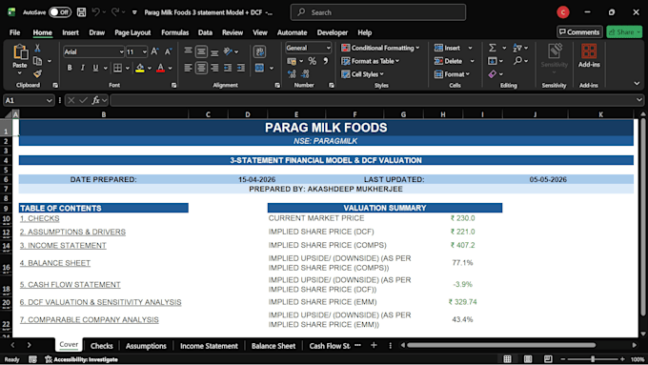Click the Paste clipboard icon
The height and width of the screenshot is (365, 648).
pyautogui.click(x=20, y=52)
